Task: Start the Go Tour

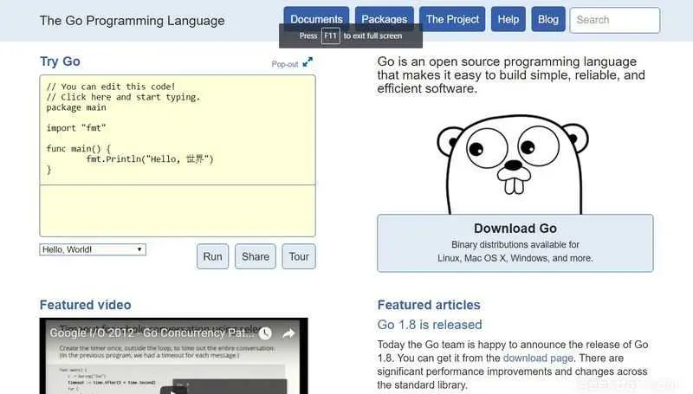Action: point(299,256)
